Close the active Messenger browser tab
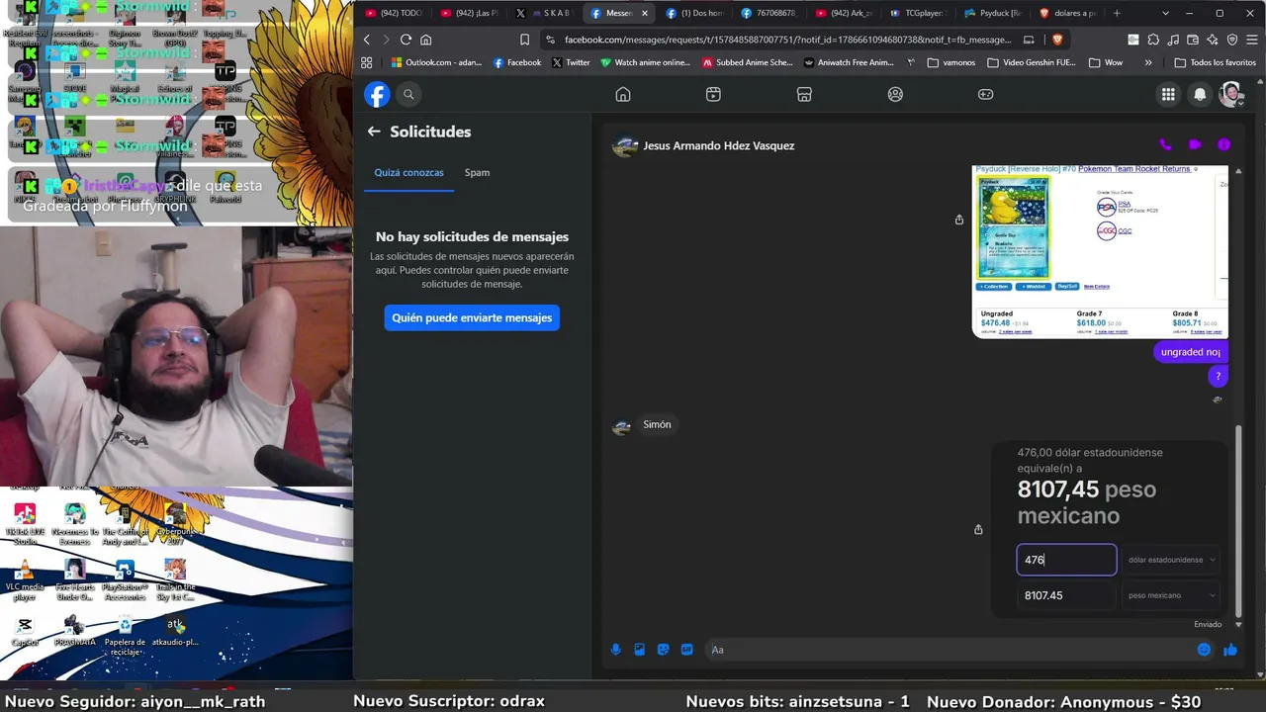Viewport: 1266px width, 712px height. click(645, 13)
